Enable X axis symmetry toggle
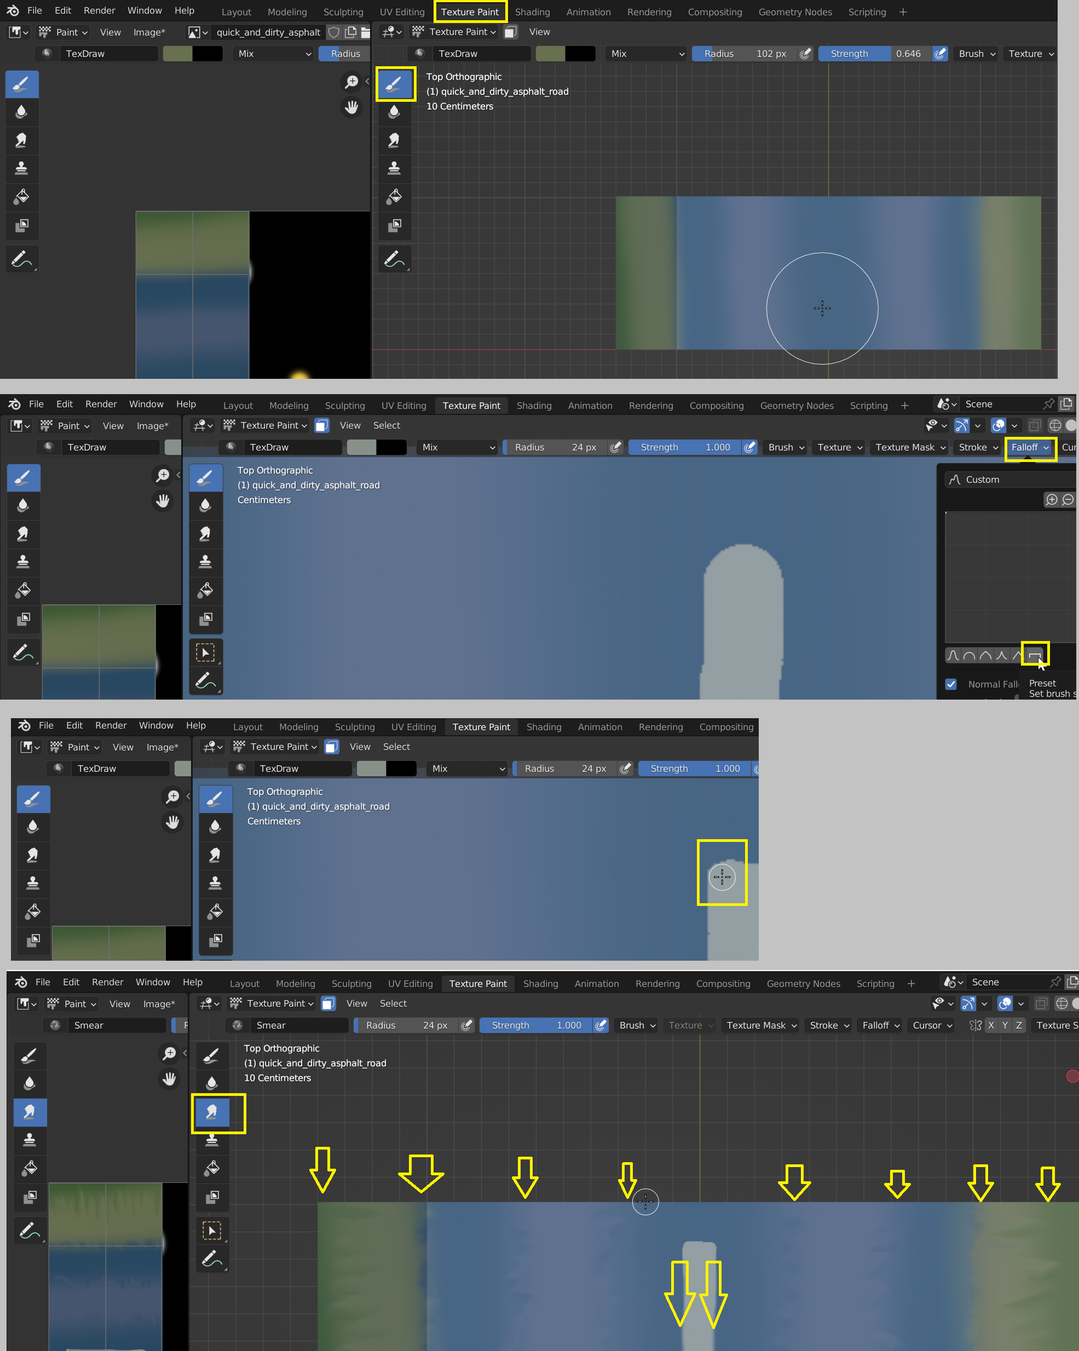The width and height of the screenshot is (1079, 1351). coord(991,1025)
